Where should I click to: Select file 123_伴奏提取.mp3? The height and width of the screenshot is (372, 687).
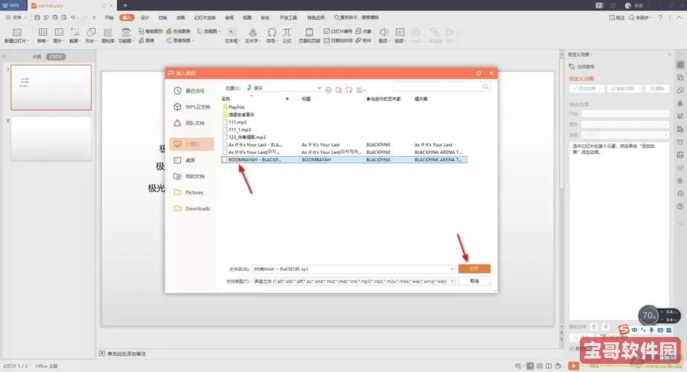point(243,137)
